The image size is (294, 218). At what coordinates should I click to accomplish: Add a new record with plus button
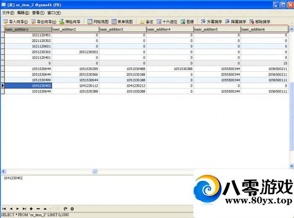pos(31,208)
